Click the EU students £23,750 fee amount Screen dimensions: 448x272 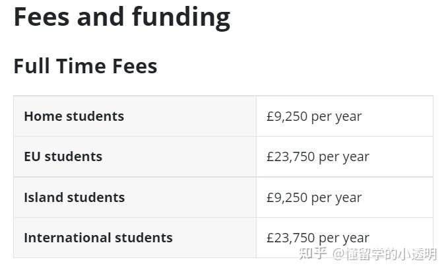click(290, 156)
